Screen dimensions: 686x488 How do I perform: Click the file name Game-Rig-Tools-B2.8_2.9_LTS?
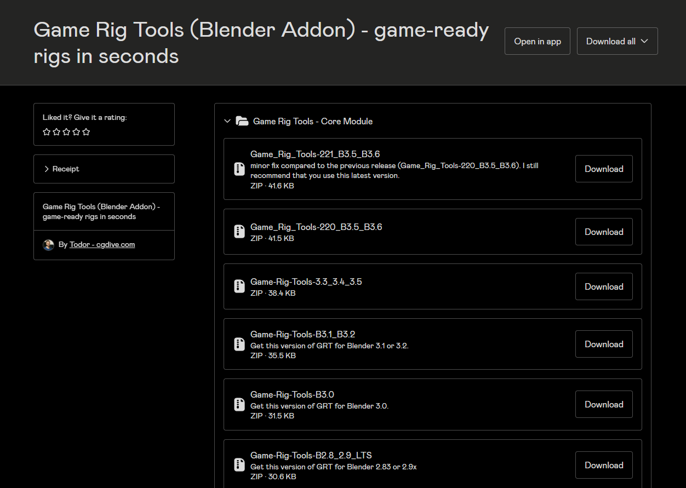pos(311,455)
